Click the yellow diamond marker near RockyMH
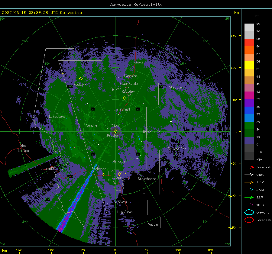Screen dimensions: 272x254 (x=81, y=79)
